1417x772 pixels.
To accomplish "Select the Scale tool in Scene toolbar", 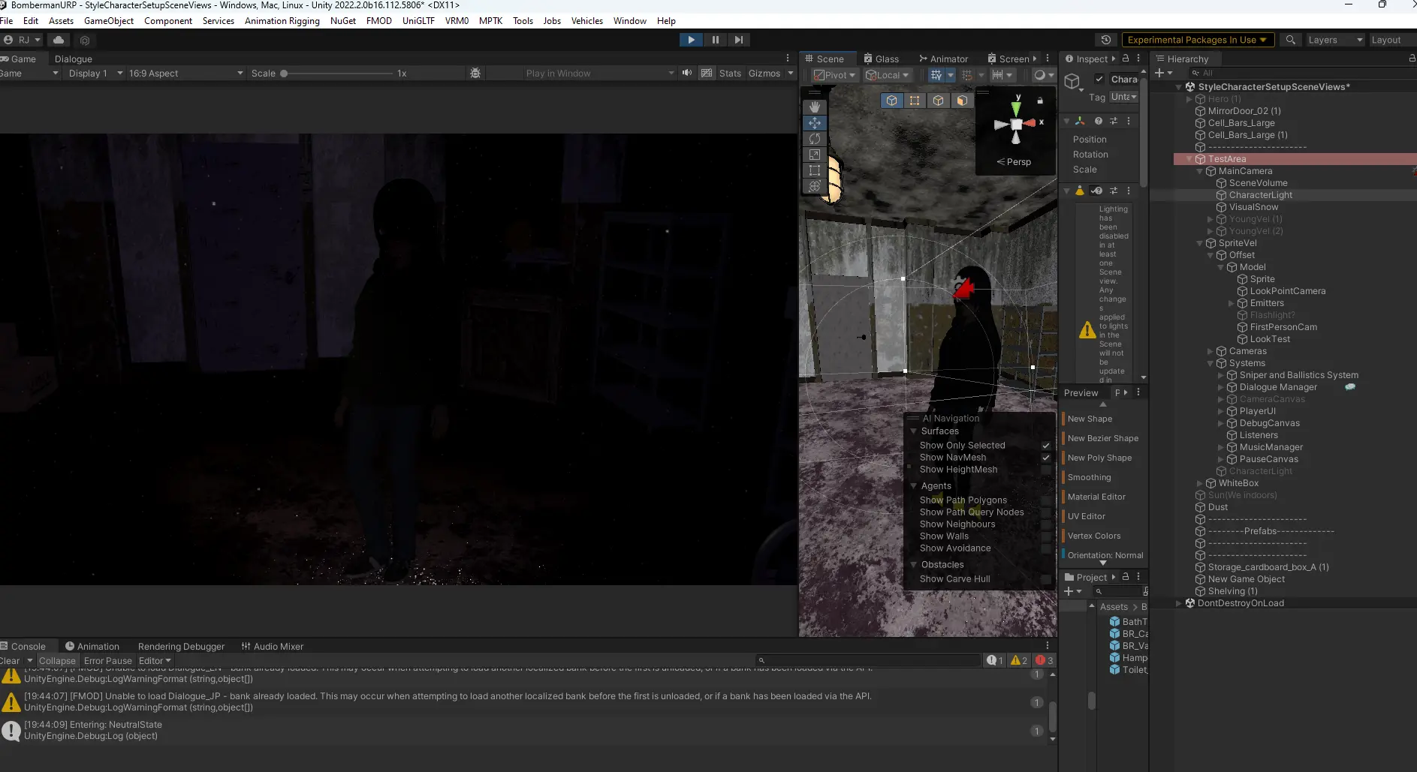I will pos(815,155).
